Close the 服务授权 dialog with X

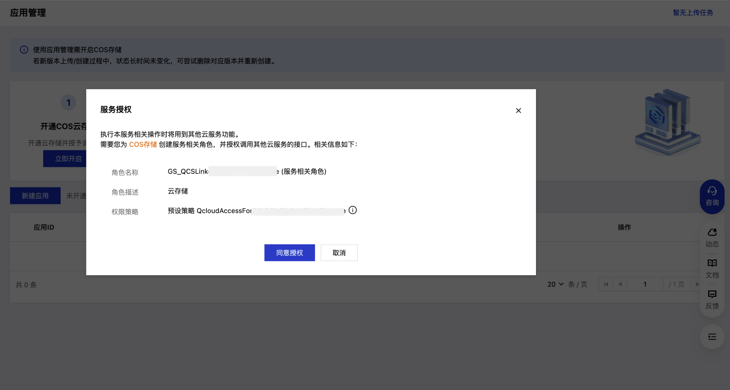click(518, 110)
